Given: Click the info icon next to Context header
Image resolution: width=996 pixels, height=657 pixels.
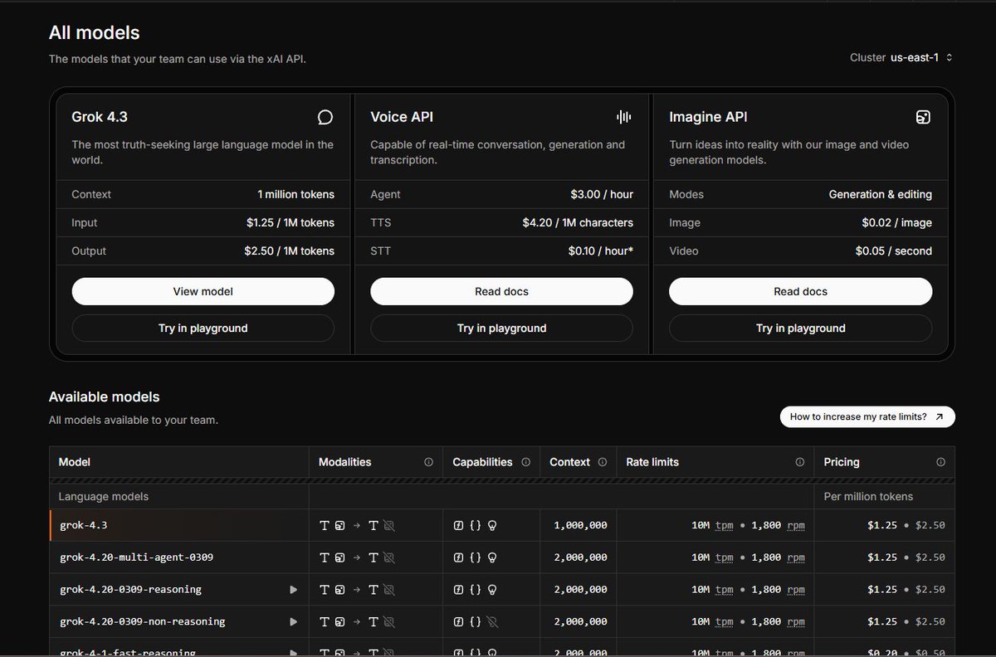Looking at the screenshot, I should click(x=602, y=462).
